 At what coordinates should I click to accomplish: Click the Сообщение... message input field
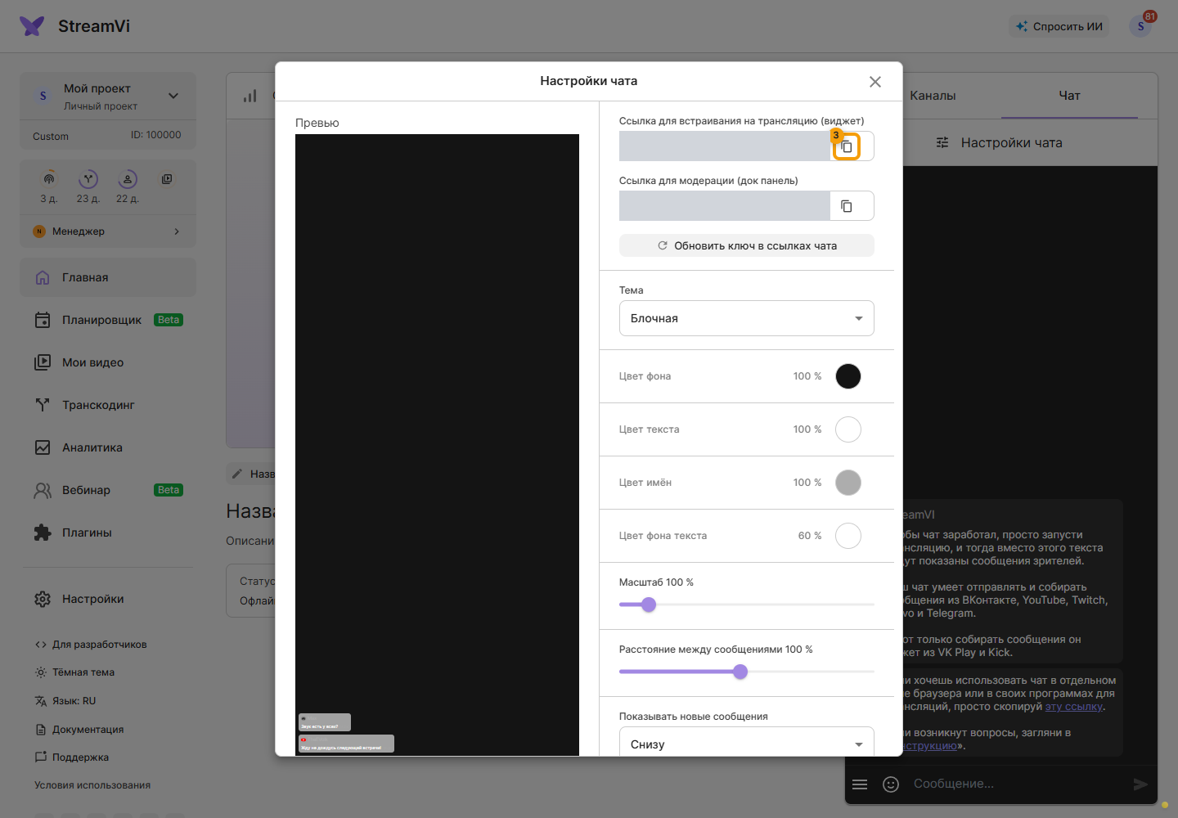click(1014, 784)
